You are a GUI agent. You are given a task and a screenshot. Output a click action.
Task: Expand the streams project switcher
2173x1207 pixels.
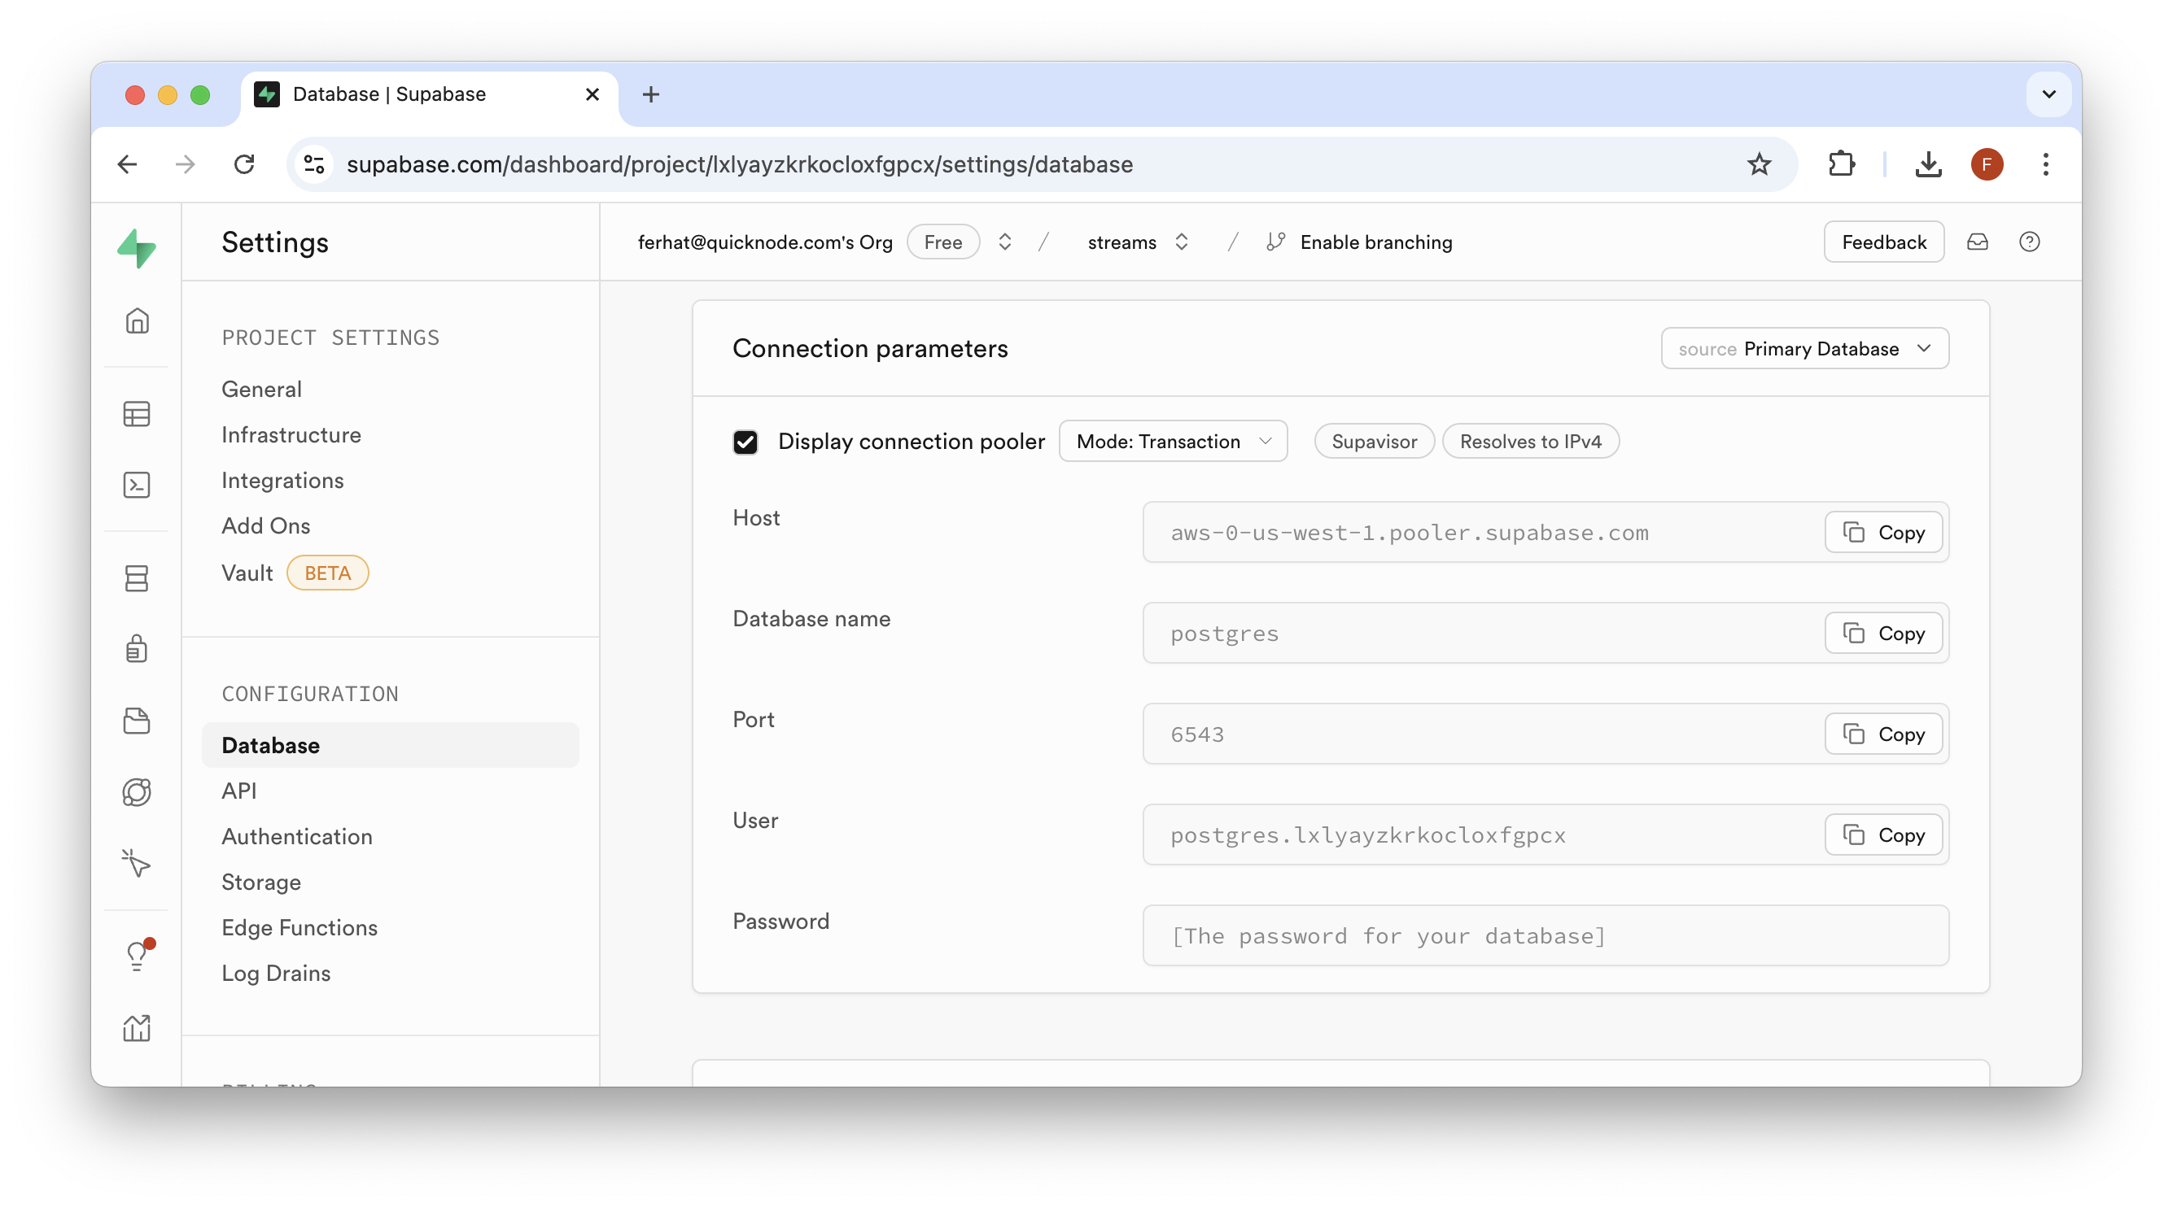point(1181,242)
